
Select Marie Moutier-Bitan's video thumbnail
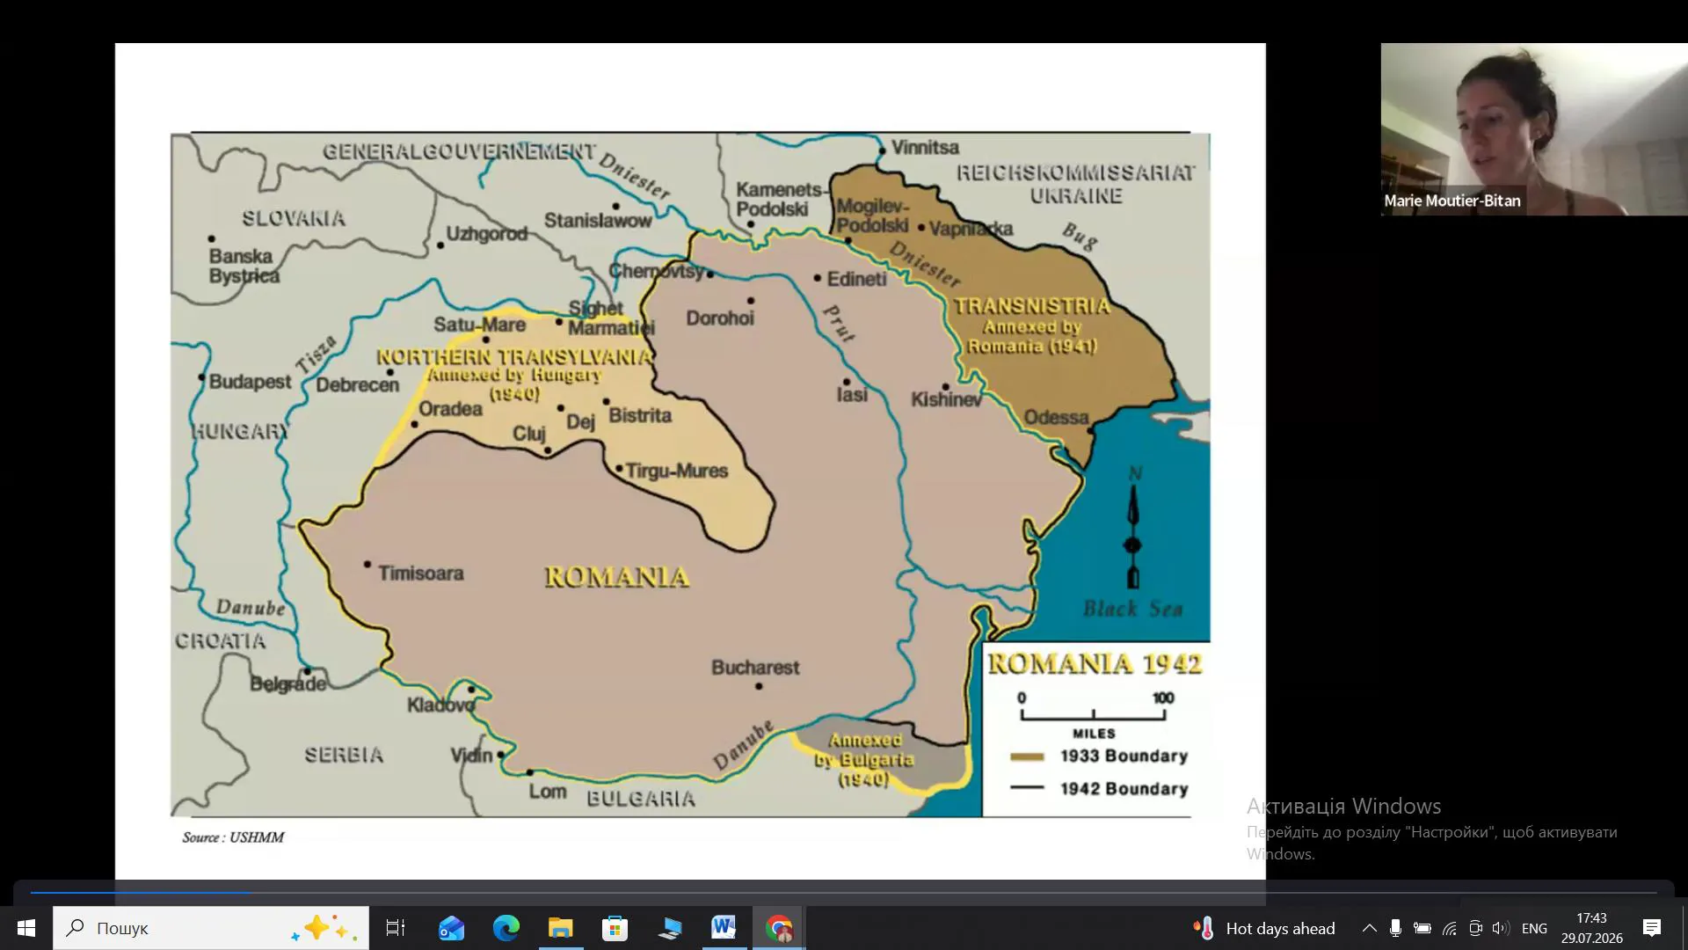(x=1534, y=129)
